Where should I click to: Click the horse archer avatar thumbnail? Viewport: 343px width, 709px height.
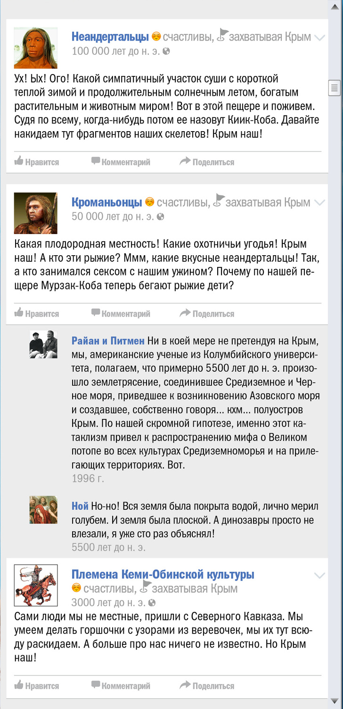[x=36, y=585]
